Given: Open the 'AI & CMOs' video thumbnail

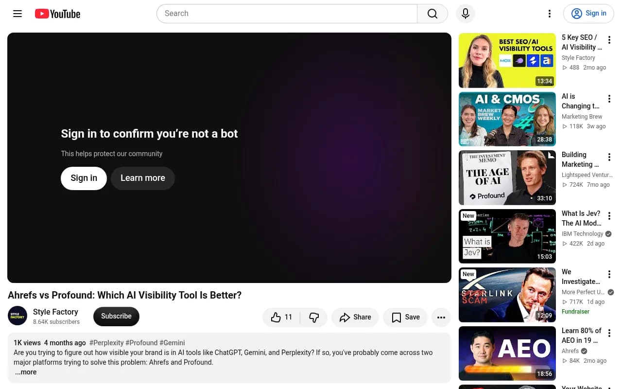Looking at the screenshot, I should pos(507,119).
